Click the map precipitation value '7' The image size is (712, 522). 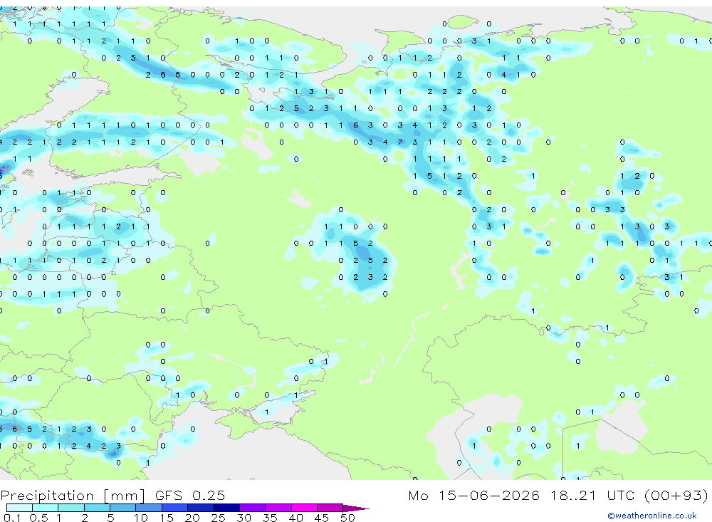pyautogui.click(x=400, y=142)
